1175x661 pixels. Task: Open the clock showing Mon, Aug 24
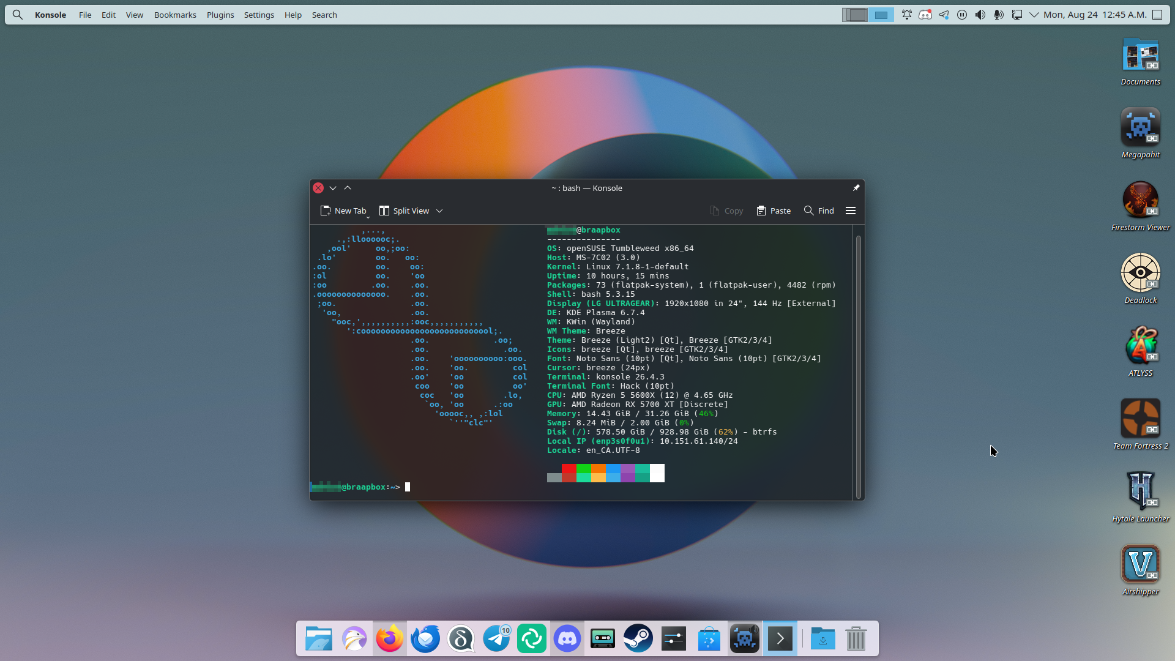pos(1095,15)
